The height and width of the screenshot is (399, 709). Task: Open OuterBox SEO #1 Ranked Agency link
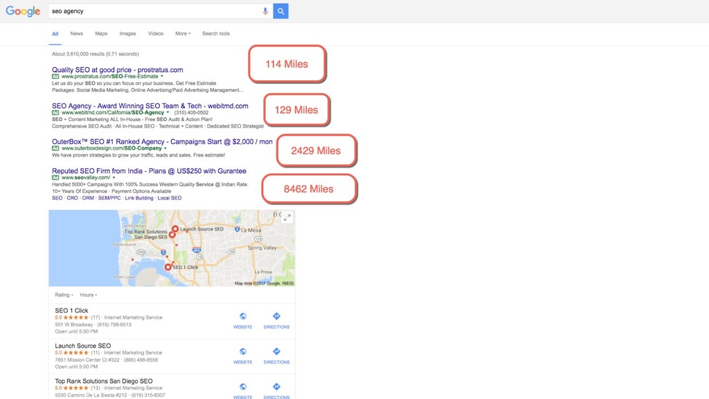(x=162, y=141)
